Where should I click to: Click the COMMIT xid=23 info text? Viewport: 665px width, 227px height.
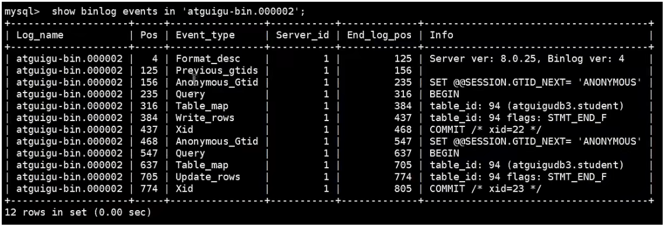coord(485,189)
